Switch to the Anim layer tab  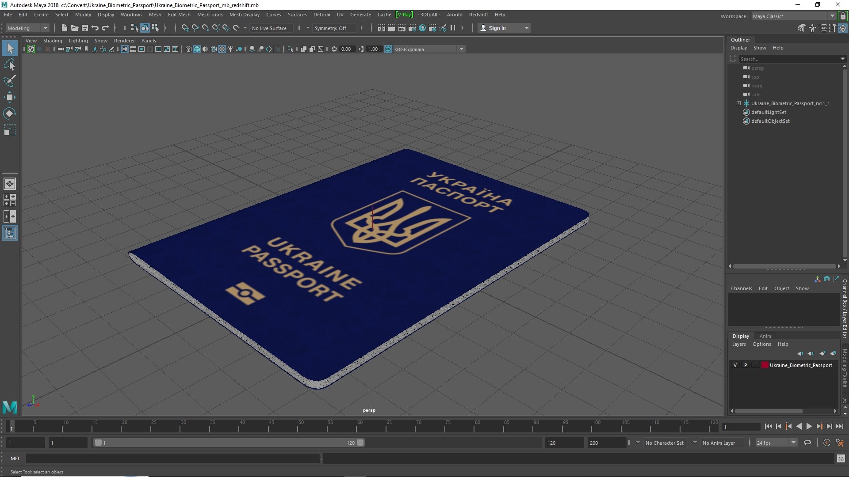[x=765, y=336]
